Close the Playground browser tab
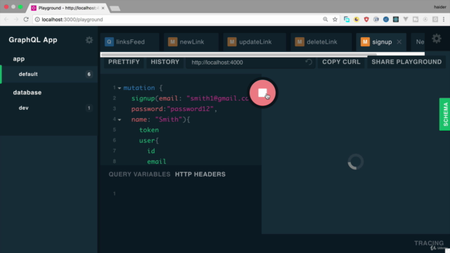 click(103, 8)
